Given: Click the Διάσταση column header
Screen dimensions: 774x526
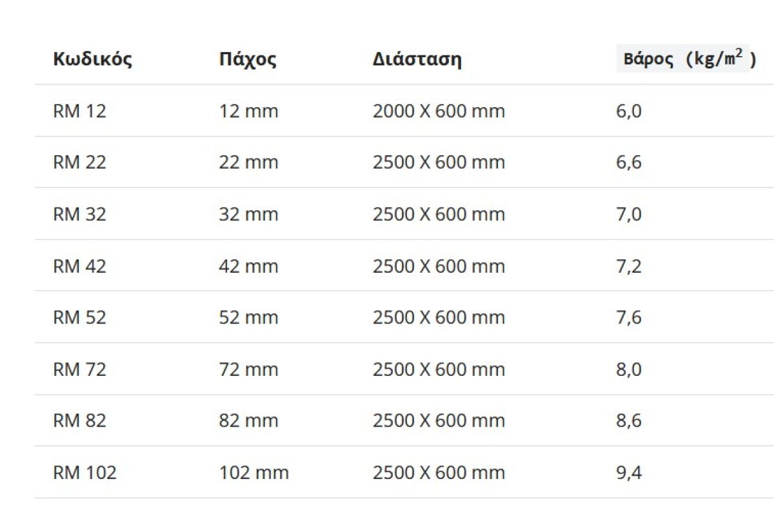Looking at the screenshot, I should pyautogui.click(x=417, y=60).
